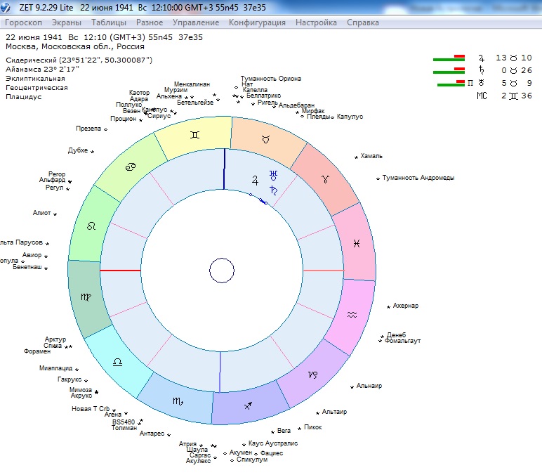Viewport: 542px width, 475px height.
Task: Click the Jupiter glyph inside the chart
Action: pos(256,180)
